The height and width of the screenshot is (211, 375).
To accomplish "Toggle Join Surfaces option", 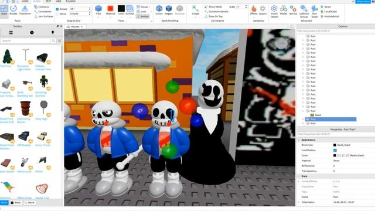I will pyautogui.click(x=44, y=16).
